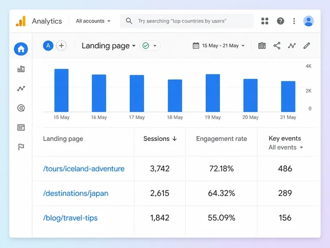Select the blue A segment badge
Image resolution: width=330 pixels, height=248 pixels.
[x=48, y=46]
